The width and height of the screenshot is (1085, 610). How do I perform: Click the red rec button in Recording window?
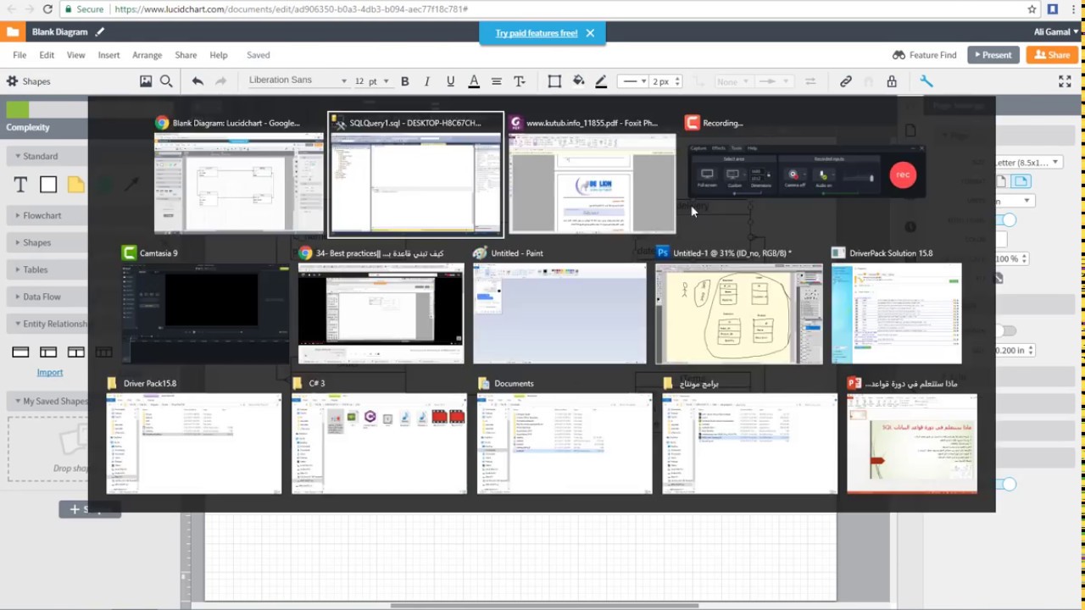click(x=903, y=175)
